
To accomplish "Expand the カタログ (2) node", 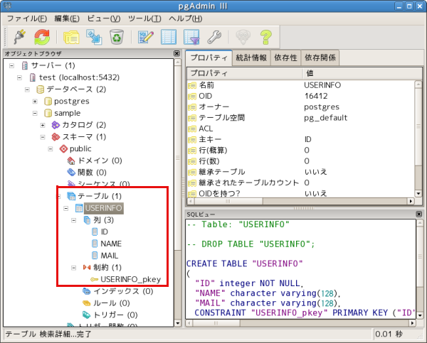I will click(x=43, y=125).
